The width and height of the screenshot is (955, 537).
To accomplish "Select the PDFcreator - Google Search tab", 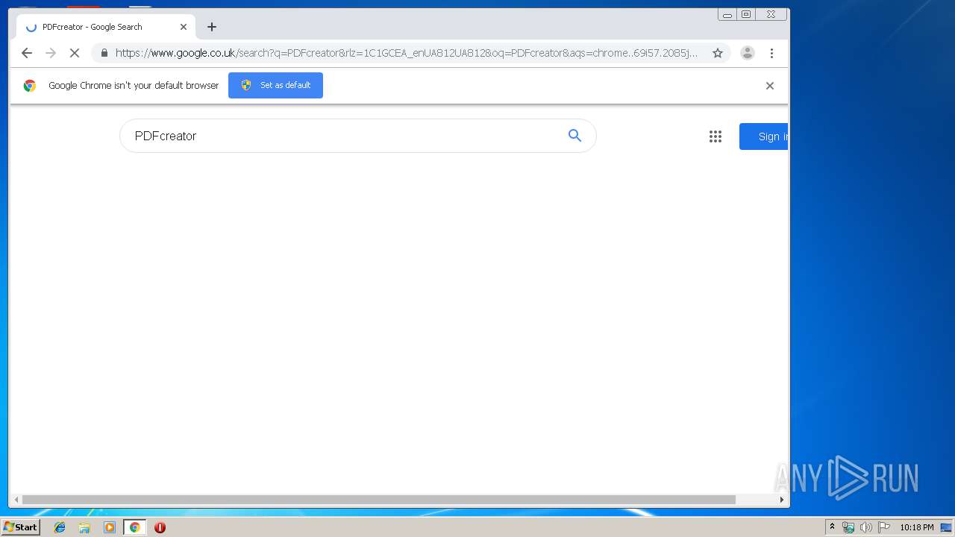I will tap(105, 27).
